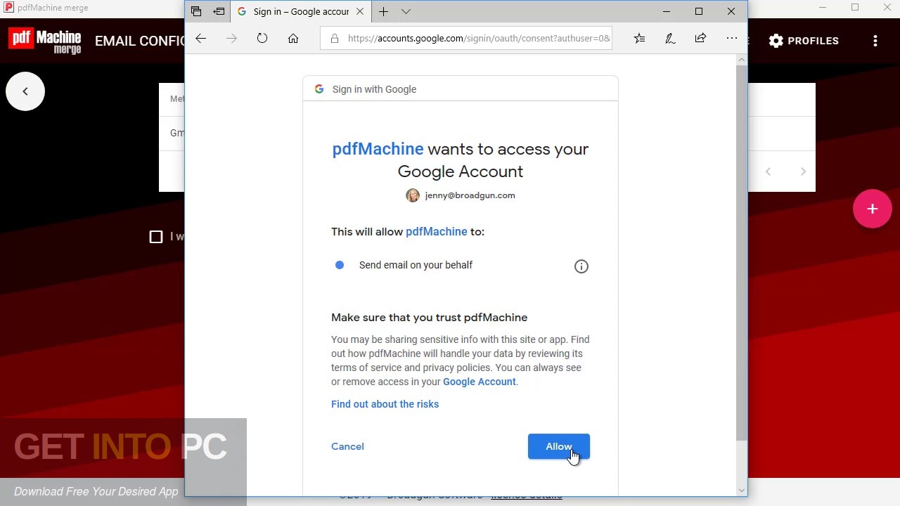
Task: Open 'Find out about the risks' link
Action: (x=385, y=404)
